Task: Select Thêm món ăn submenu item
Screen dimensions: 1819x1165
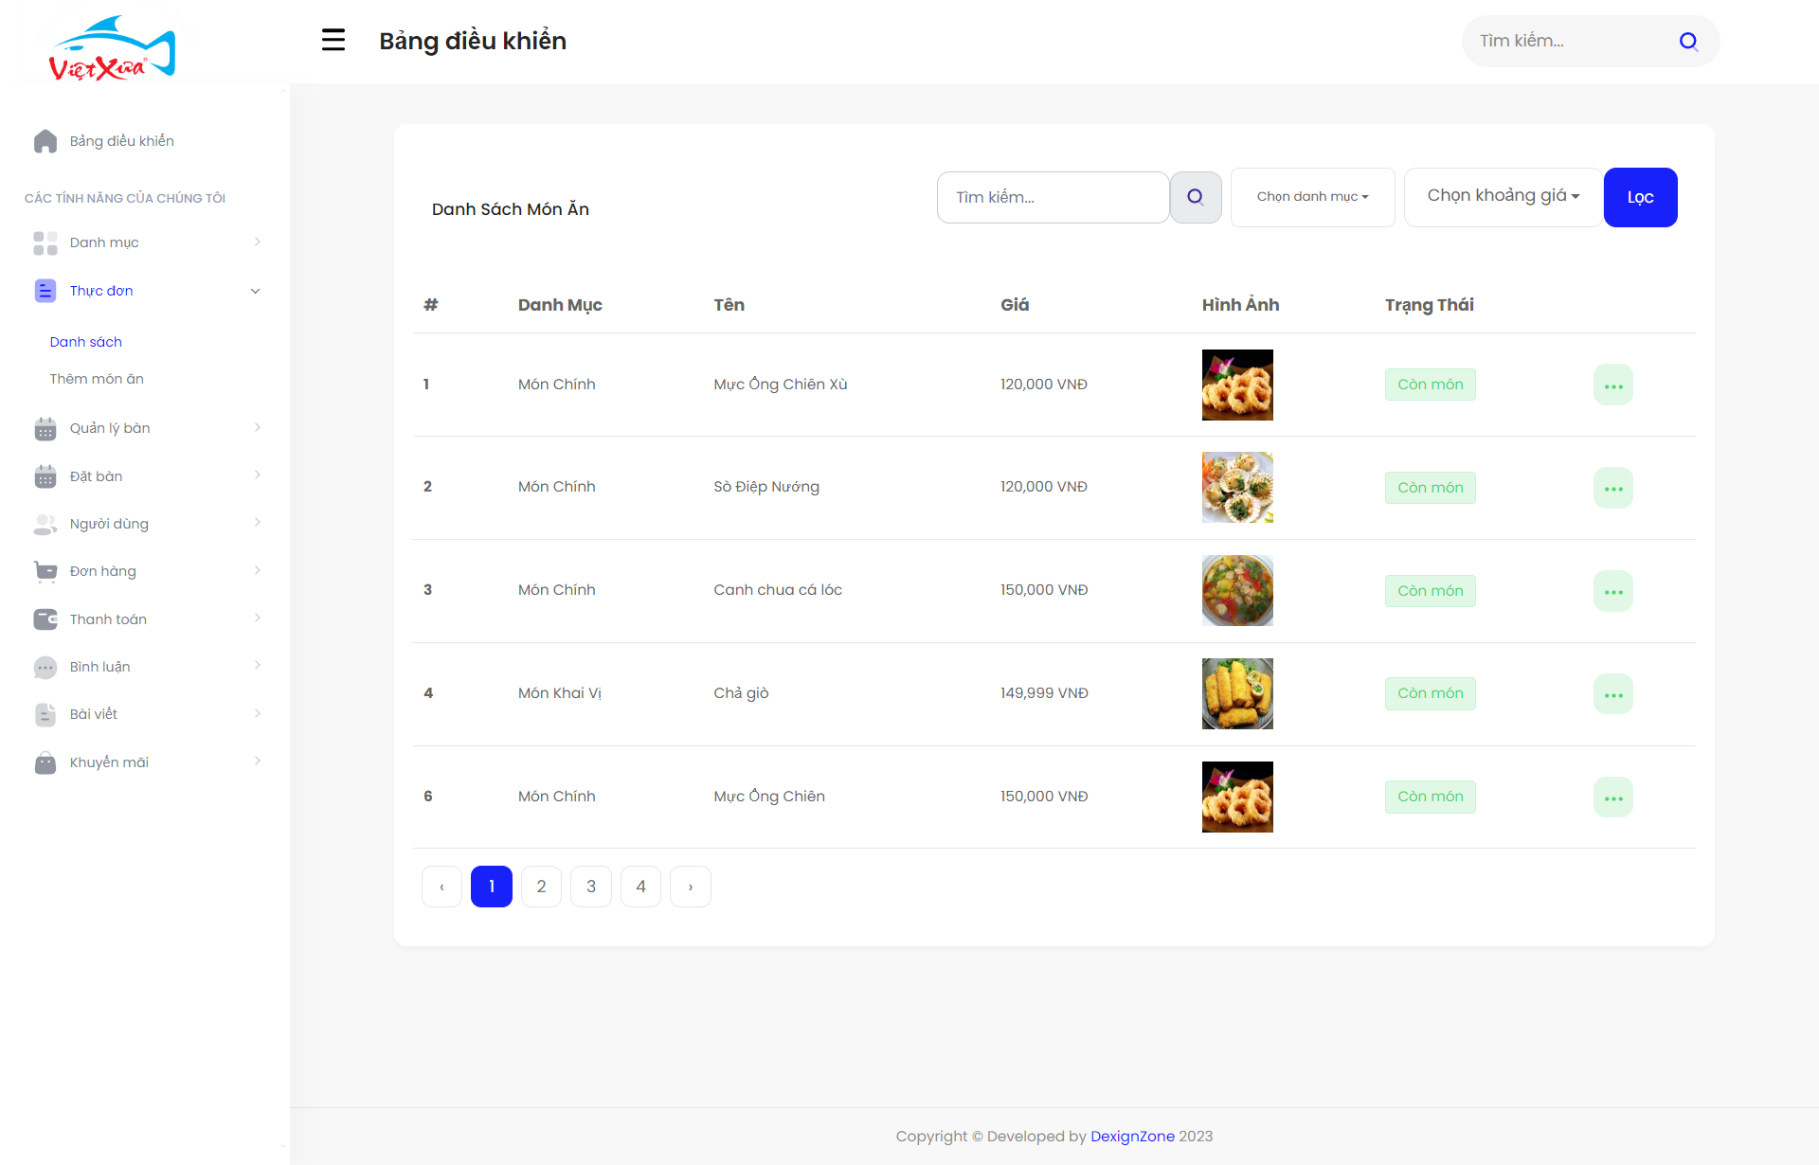Action: (x=97, y=379)
